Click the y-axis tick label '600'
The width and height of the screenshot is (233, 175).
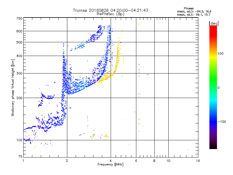click(19, 31)
